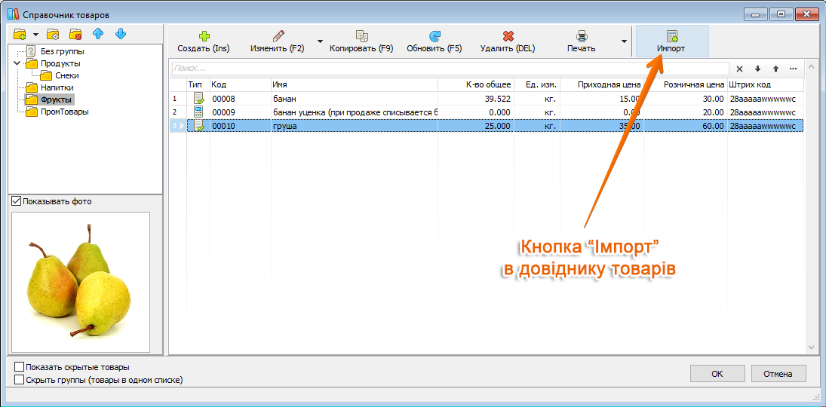Click Копировать (F9) toolbar button
Screen dimensions: 826x407
point(361,41)
